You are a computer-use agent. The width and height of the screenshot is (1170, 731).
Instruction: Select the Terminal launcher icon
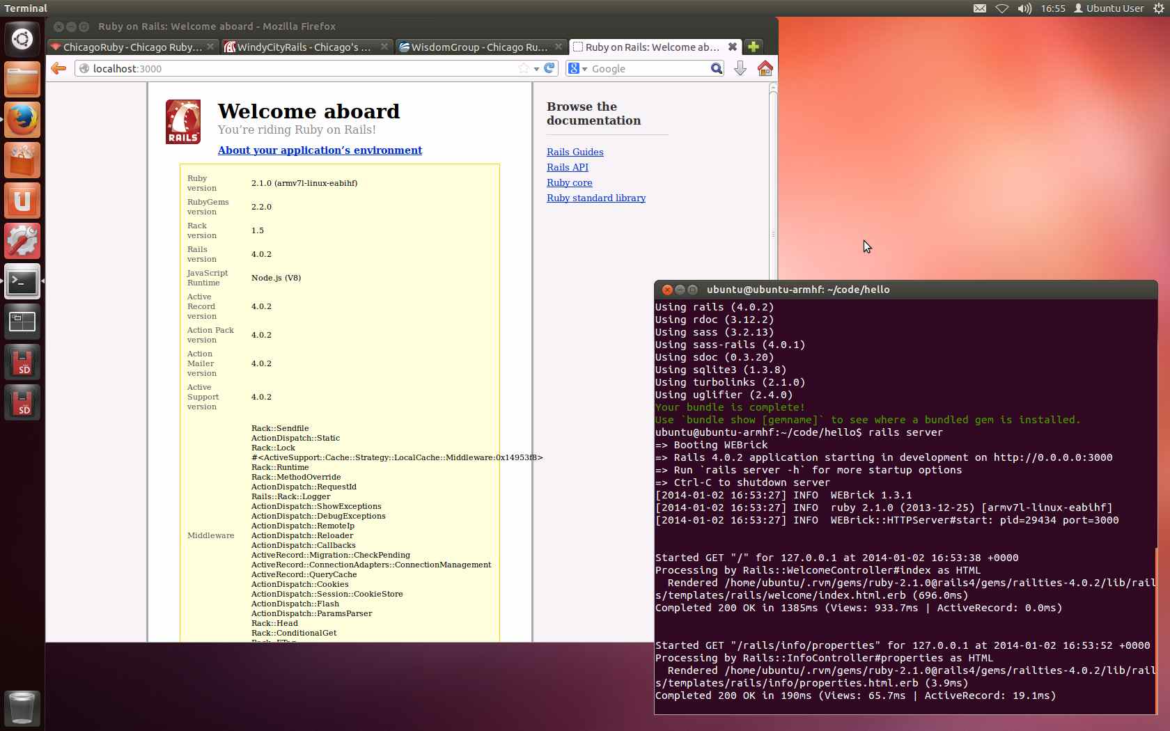[22, 281]
